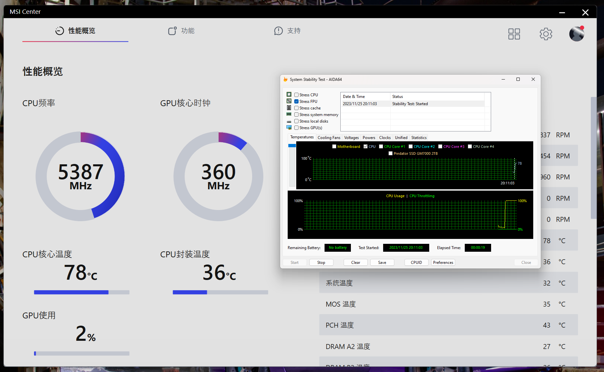Open MSI Center settings gear
This screenshot has width=604, height=372.
pos(546,34)
